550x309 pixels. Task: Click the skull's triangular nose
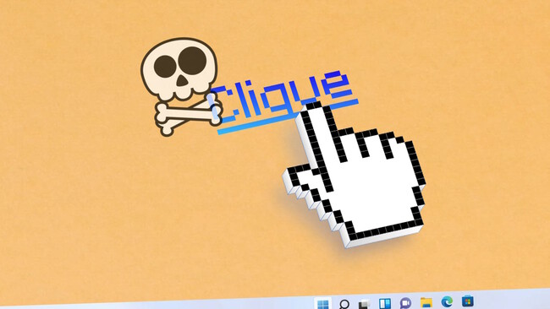click(x=181, y=81)
